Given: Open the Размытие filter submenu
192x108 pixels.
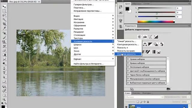Looking at the screenshot, I should point(93,29).
